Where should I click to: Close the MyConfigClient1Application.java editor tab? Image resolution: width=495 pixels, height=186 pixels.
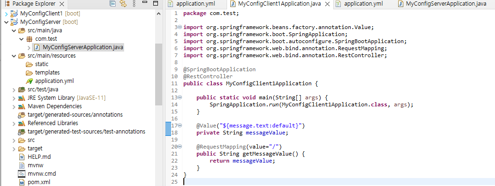pyautogui.click(x=327, y=4)
